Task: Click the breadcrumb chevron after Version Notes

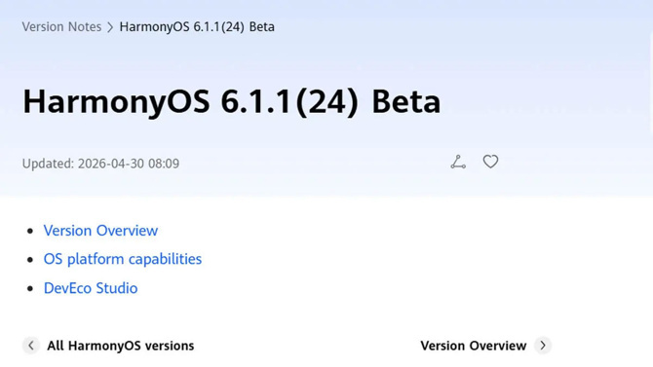Action: tap(110, 27)
